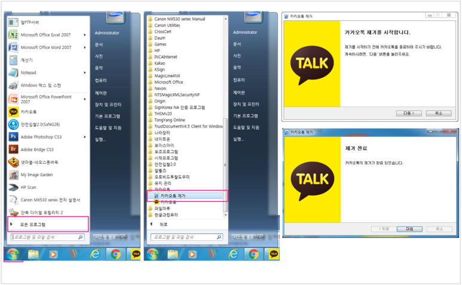Open Windows 팩스 및 스캔 icon
The image size is (462, 285).
(13, 85)
